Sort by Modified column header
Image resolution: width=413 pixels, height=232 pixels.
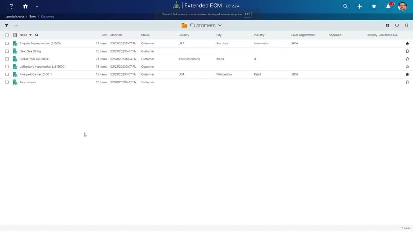(x=116, y=35)
